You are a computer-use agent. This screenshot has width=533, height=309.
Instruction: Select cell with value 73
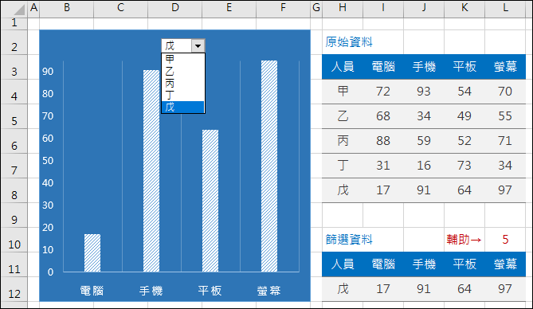464,165
